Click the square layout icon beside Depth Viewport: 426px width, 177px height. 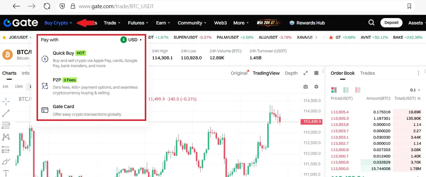[x=316, y=73]
